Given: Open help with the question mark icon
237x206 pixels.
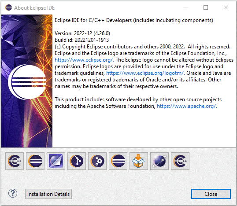Looking at the screenshot, I should pos(13,194).
